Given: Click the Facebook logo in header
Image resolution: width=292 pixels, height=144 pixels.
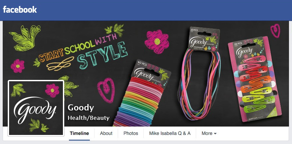Looking at the screenshot, I should click(x=20, y=9).
